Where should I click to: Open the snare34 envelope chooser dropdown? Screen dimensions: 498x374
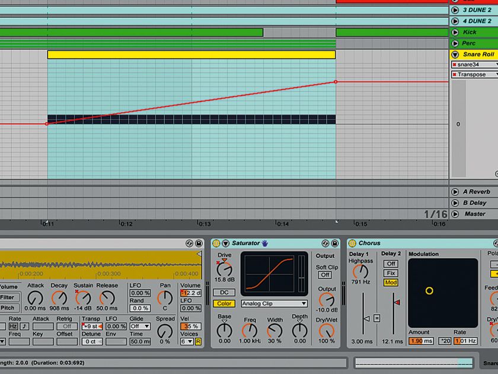pos(495,64)
